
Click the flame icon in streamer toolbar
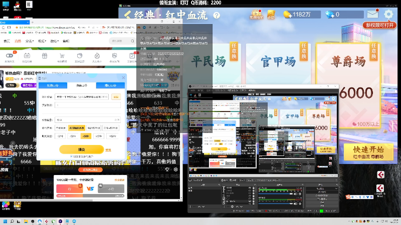point(97,56)
